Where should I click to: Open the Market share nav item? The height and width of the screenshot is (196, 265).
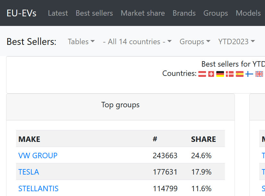(143, 13)
